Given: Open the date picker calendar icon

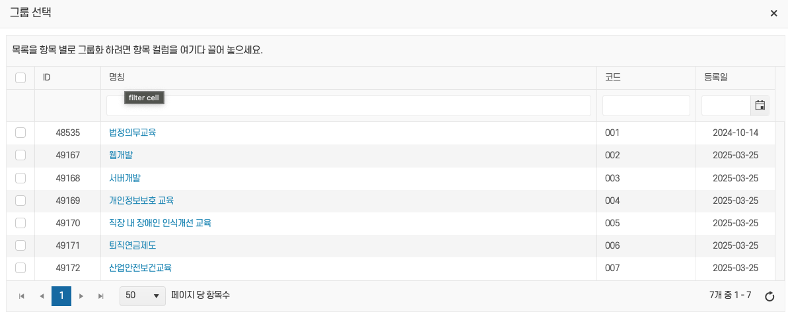Looking at the screenshot, I should [760, 106].
